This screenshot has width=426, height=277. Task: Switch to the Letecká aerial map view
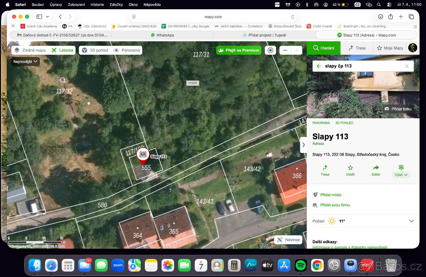pos(62,50)
